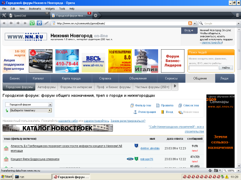The image size is (241, 180).
Task: Click the anchor Регистрация icon
Action: click(x=135, y=112)
